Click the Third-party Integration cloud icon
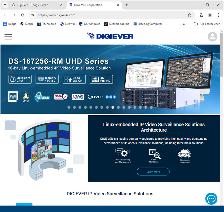The width and height of the screenshot is (224, 212). [185, 154]
